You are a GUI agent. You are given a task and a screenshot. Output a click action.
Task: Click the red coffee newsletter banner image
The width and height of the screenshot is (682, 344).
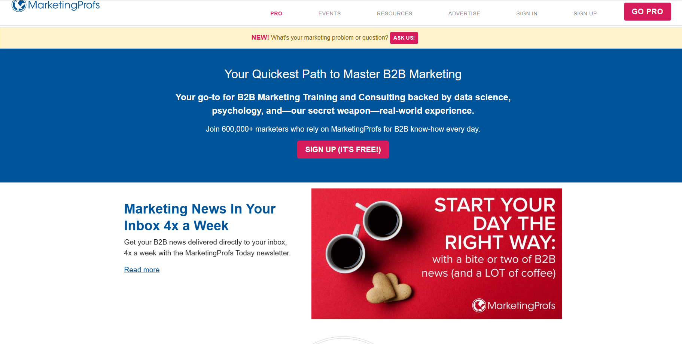(x=437, y=254)
